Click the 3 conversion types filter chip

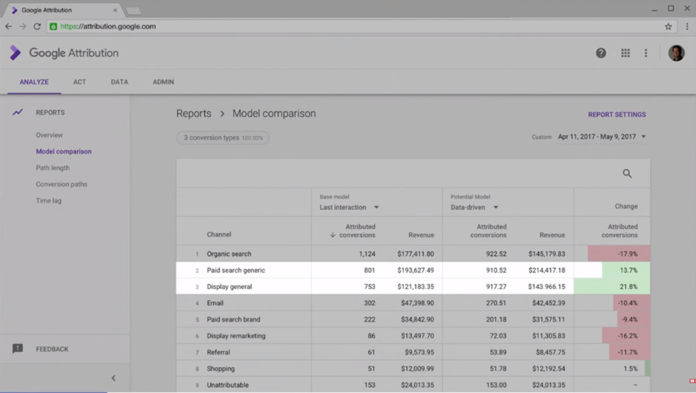223,137
